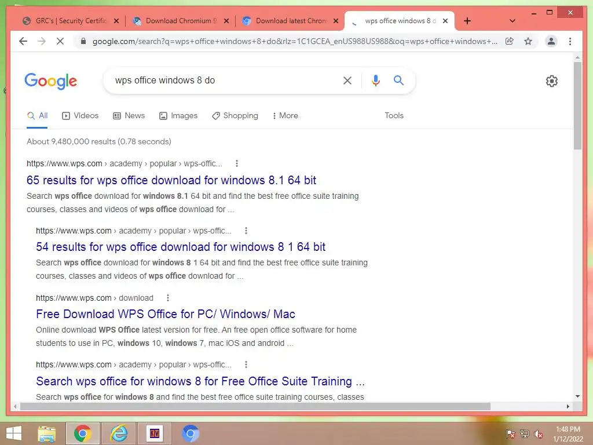593x445 pixels.
Task: Click the horizontal scrollbar thumb
Action: point(255,406)
